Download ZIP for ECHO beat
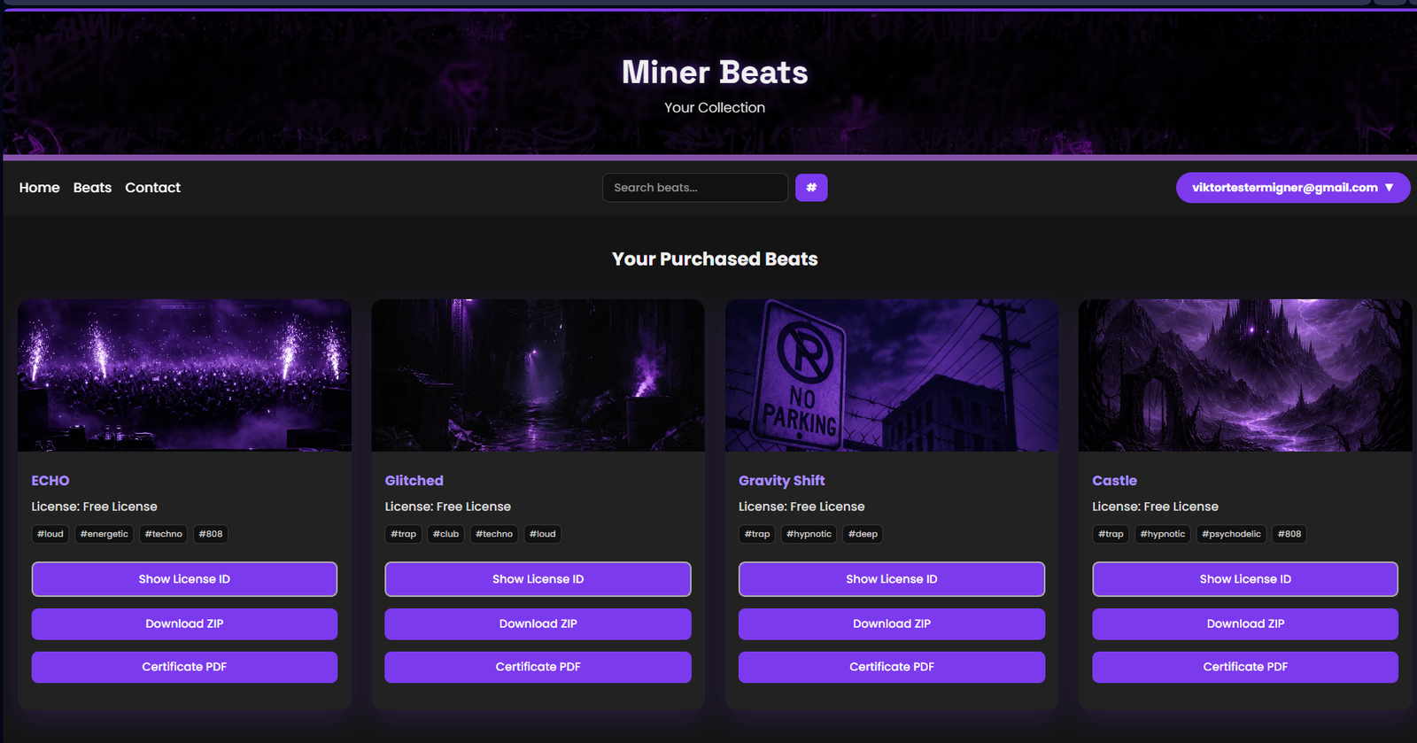1417x743 pixels. 184,623
